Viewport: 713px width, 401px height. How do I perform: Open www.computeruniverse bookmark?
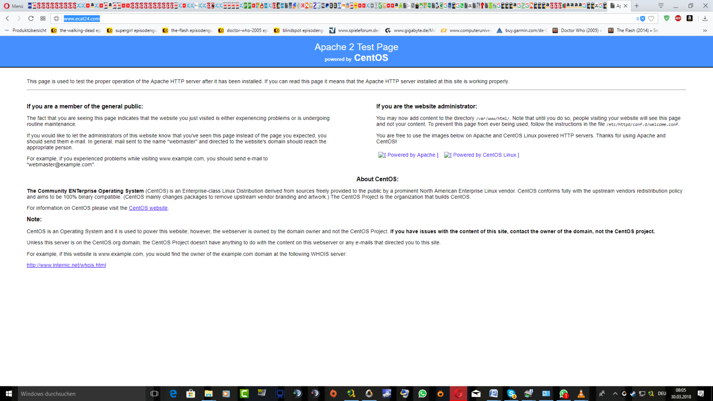[466, 30]
